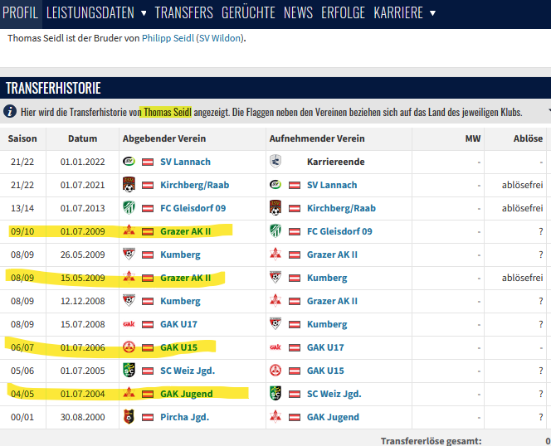Image resolution: width=551 pixels, height=446 pixels.
Task: Click Kirchberg/Raab crest in the 01.07.2021 row
Action: click(x=129, y=185)
